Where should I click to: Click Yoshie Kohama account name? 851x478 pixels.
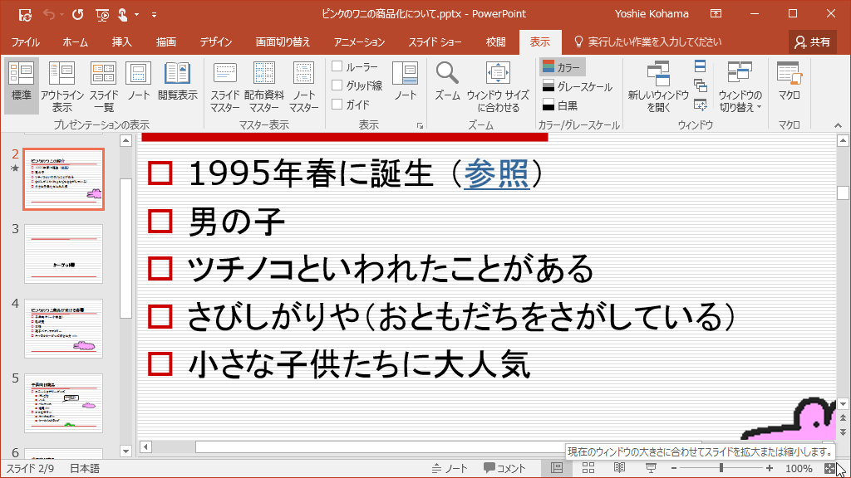(x=652, y=14)
